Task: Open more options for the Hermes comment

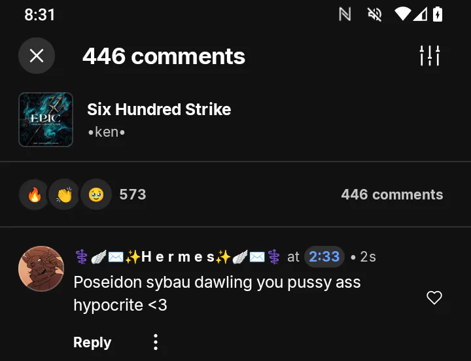Action: tap(156, 342)
